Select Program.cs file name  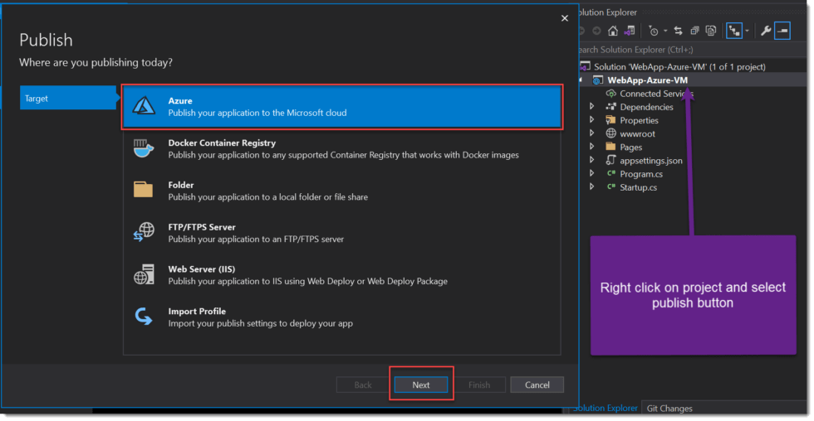coord(641,174)
